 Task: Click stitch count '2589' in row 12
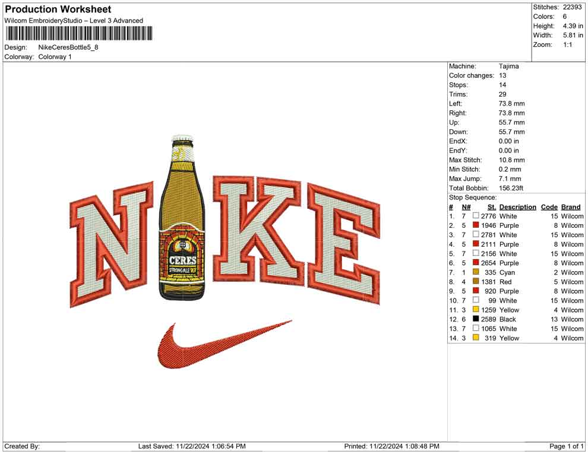point(488,319)
